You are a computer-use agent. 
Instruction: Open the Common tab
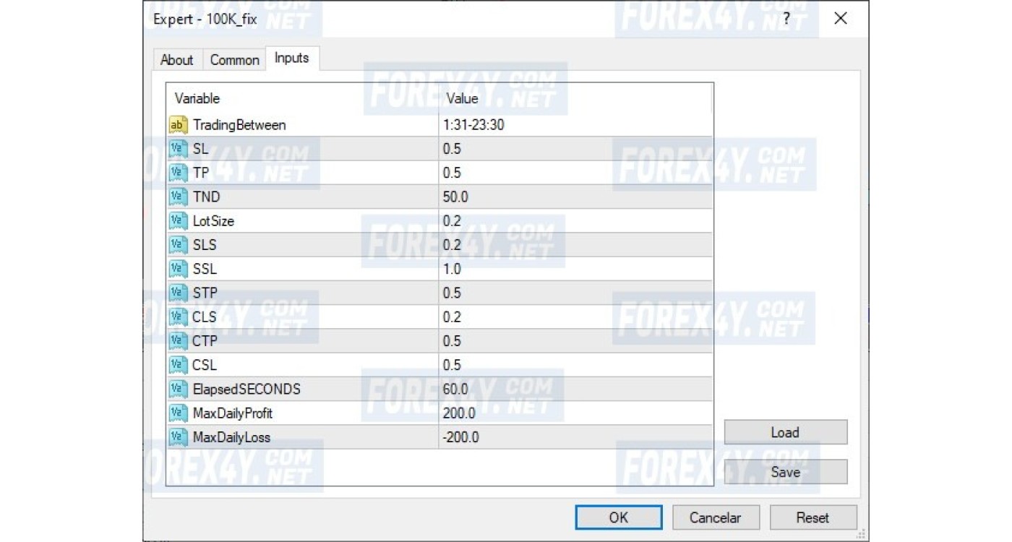point(234,60)
